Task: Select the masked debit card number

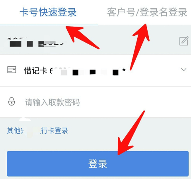Action: click(x=88, y=71)
